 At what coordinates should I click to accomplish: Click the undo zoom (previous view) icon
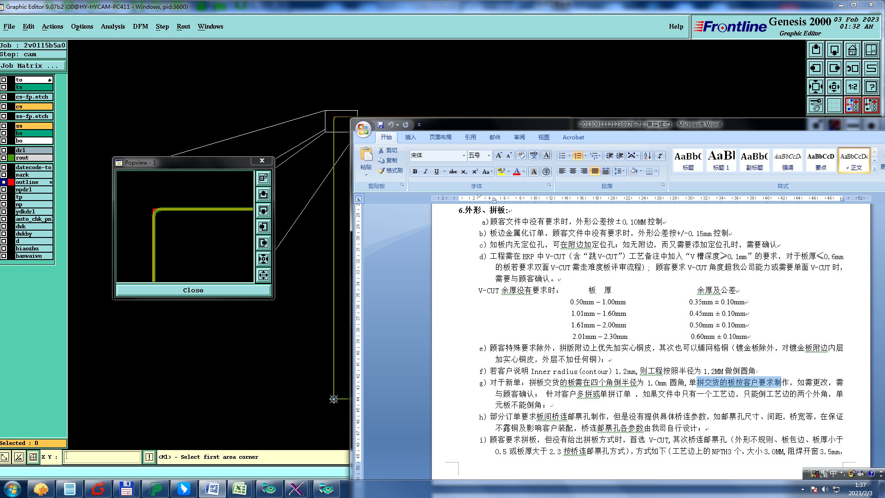pyautogui.click(x=852, y=68)
